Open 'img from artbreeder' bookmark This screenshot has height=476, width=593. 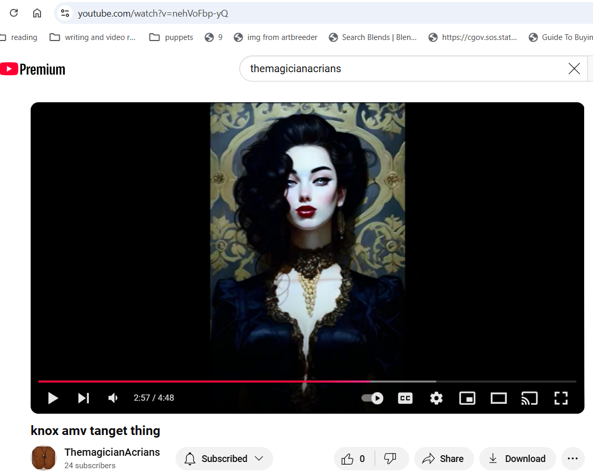coord(276,37)
